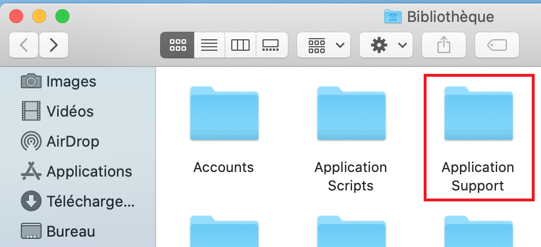Switch to list view mode
This screenshot has width=541, height=247.
pyautogui.click(x=209, y=45)
